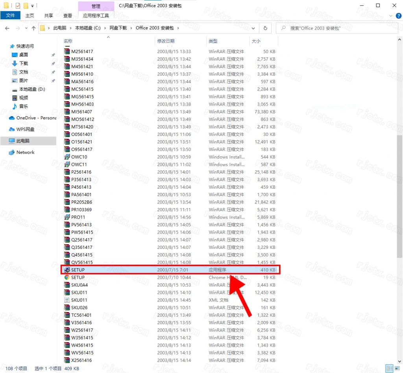Image resolution: width=403 pixels, height=373 pixels.
Task: Click the refresh button in address bar
Action: [265, 28]
